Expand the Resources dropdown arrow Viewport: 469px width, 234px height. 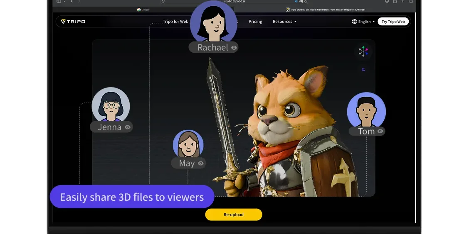click(x=295, y=22)
